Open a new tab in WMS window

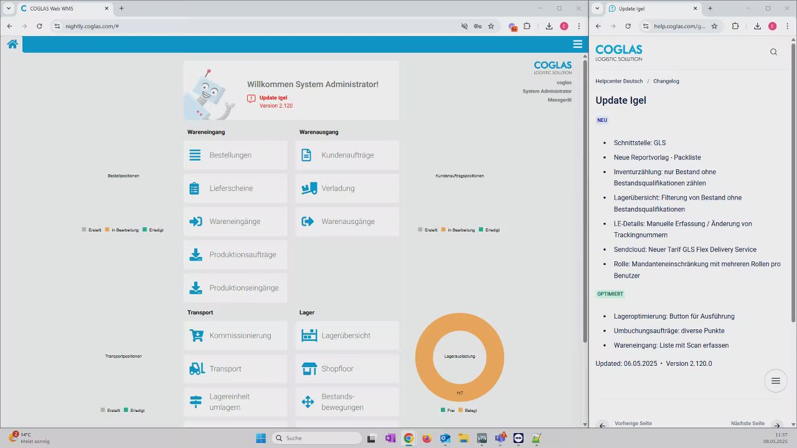[x=121, y=8]
